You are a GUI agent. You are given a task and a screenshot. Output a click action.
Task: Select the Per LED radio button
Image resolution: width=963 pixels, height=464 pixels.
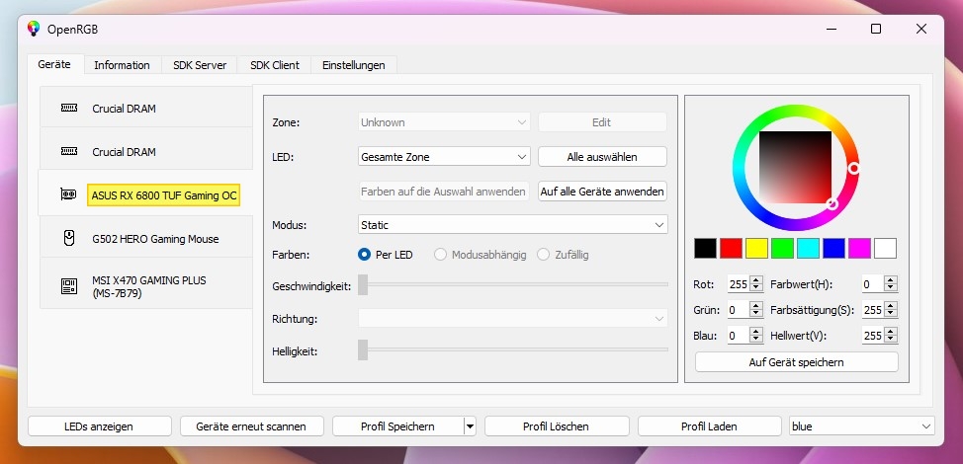point(364,255)
